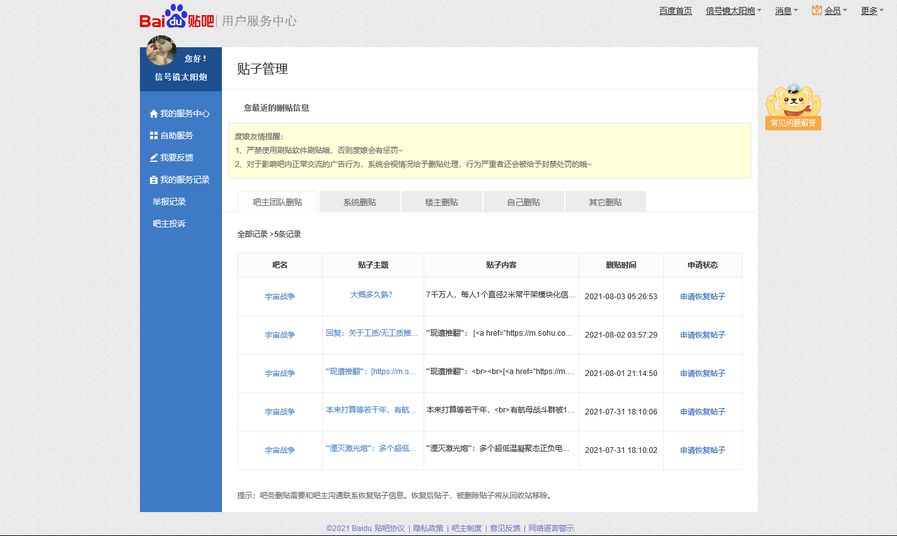Screen dimensions: 897x536
Task: Open the 其它删贴 tab
Action: [x=605, y=202]
